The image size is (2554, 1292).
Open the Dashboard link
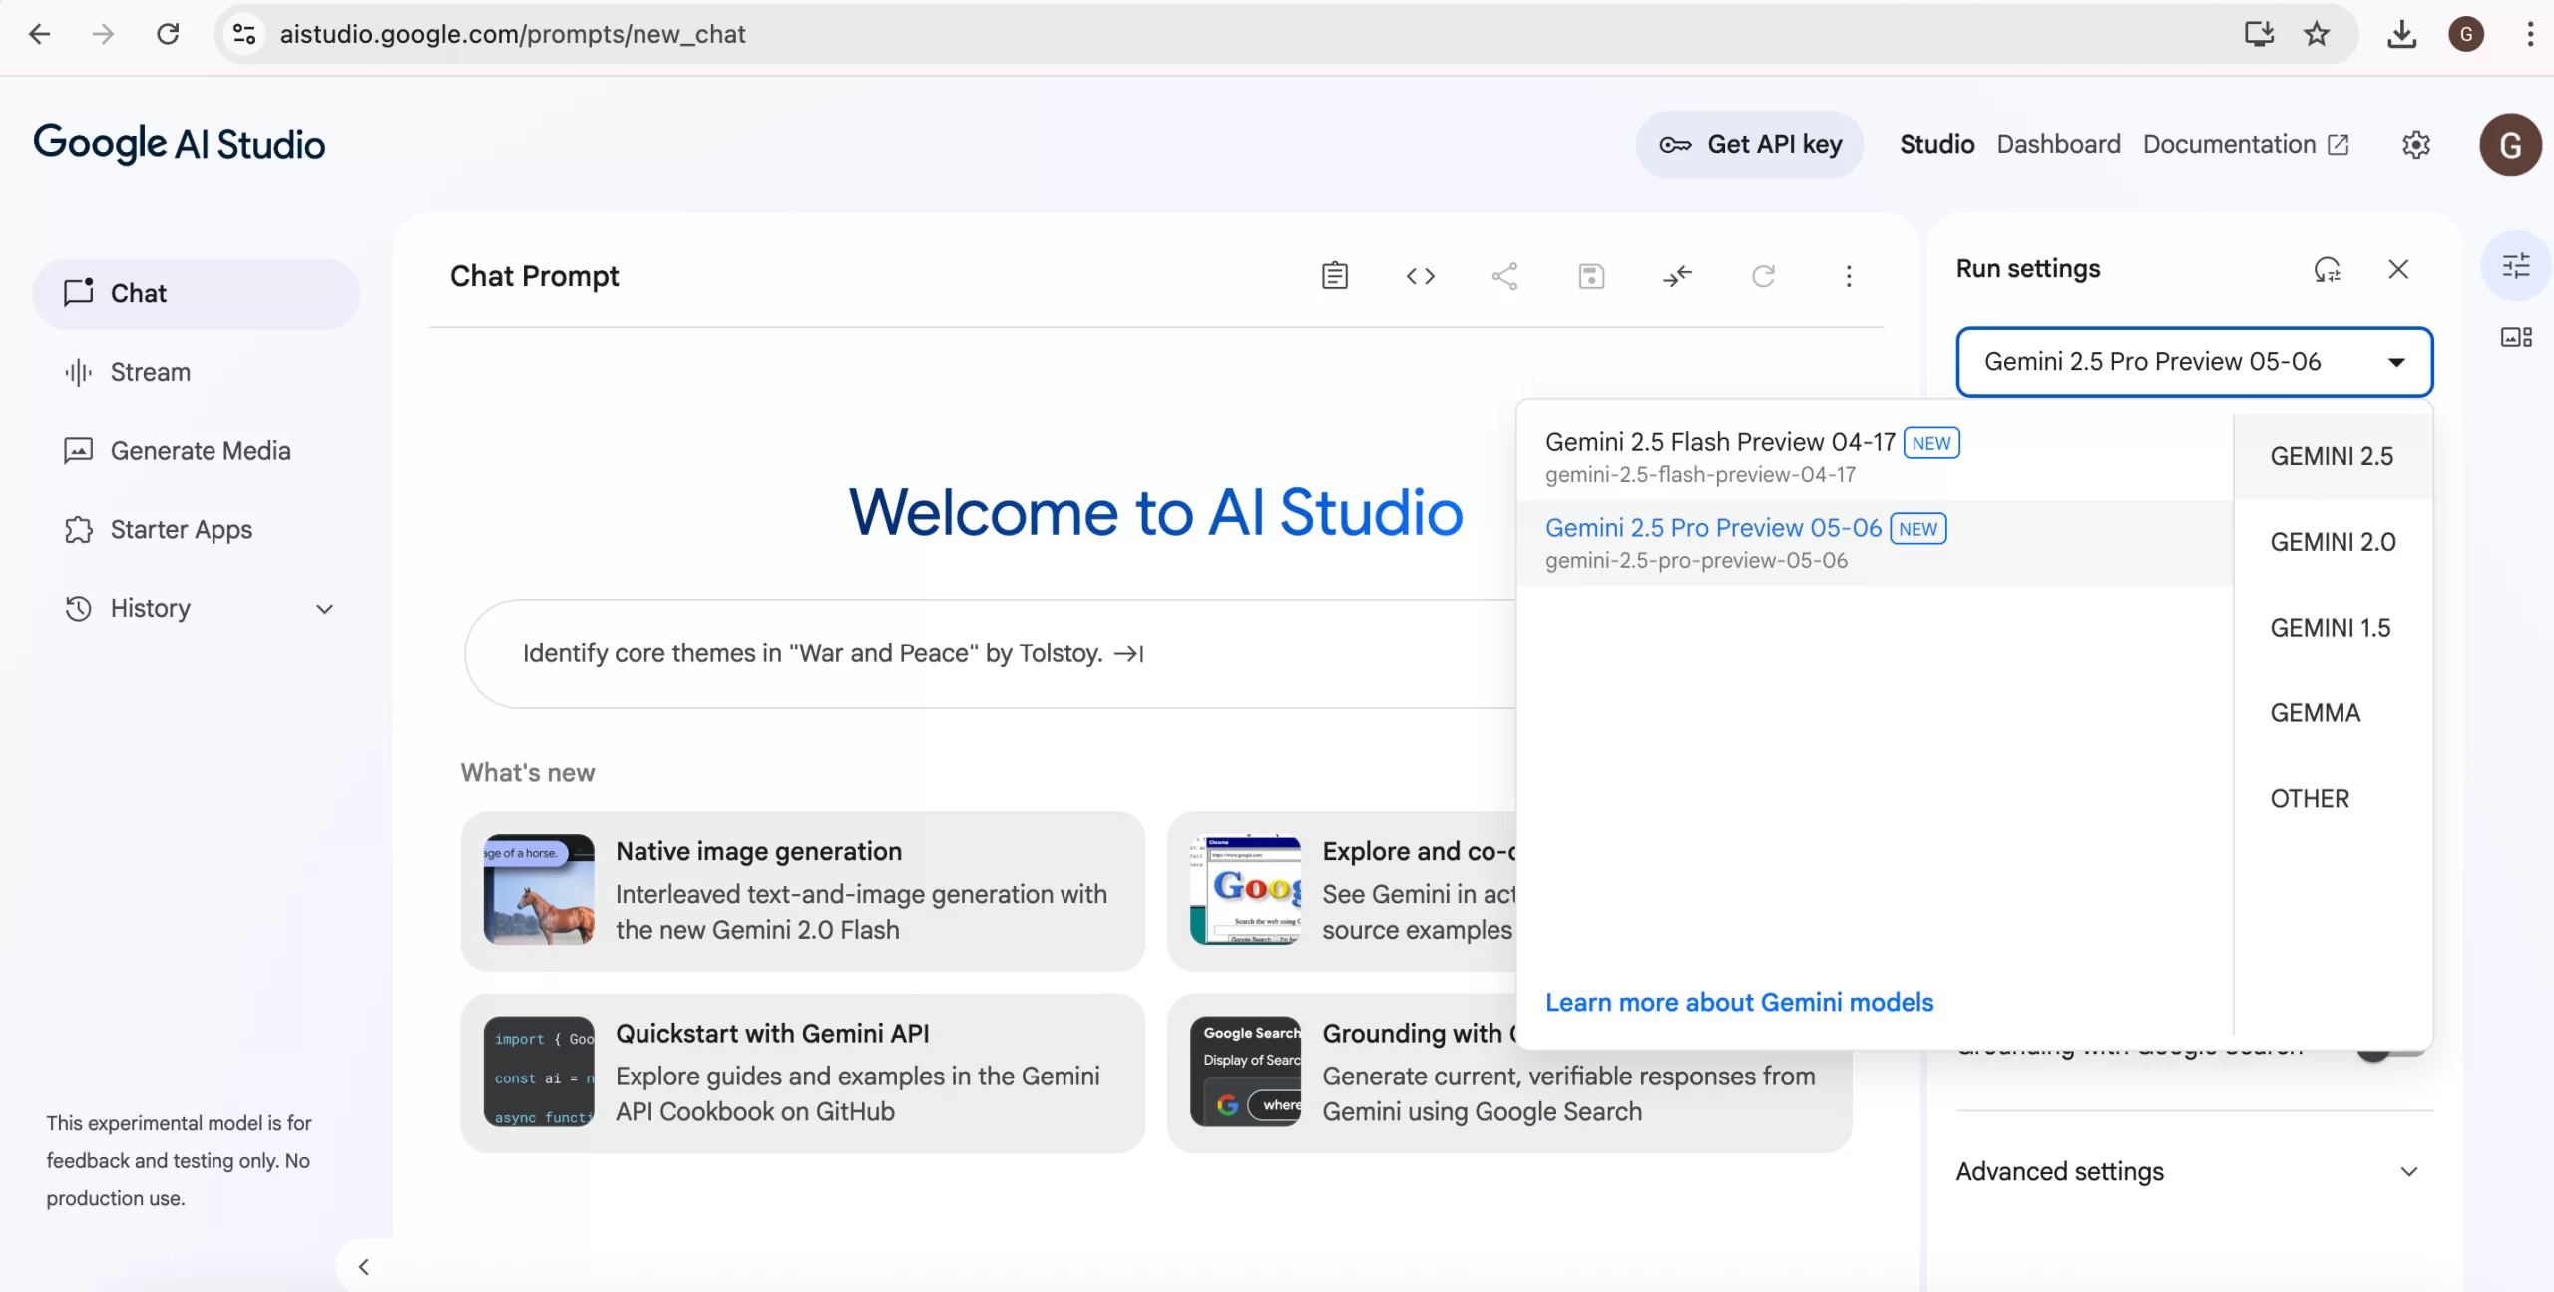(x=2058, y=145)
